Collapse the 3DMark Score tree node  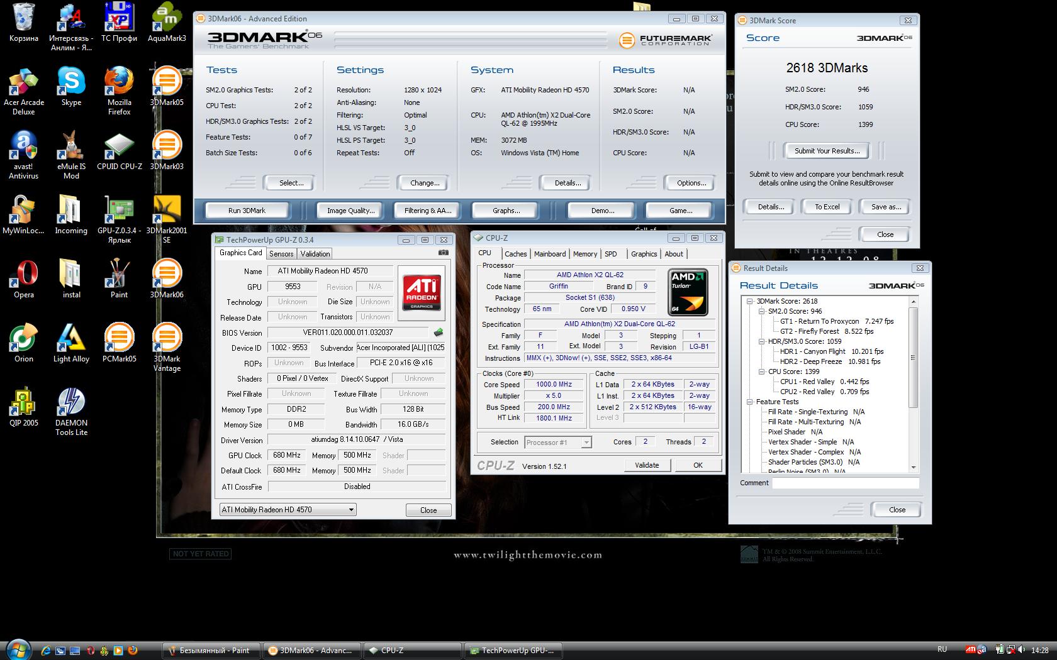tap(749, 301)
